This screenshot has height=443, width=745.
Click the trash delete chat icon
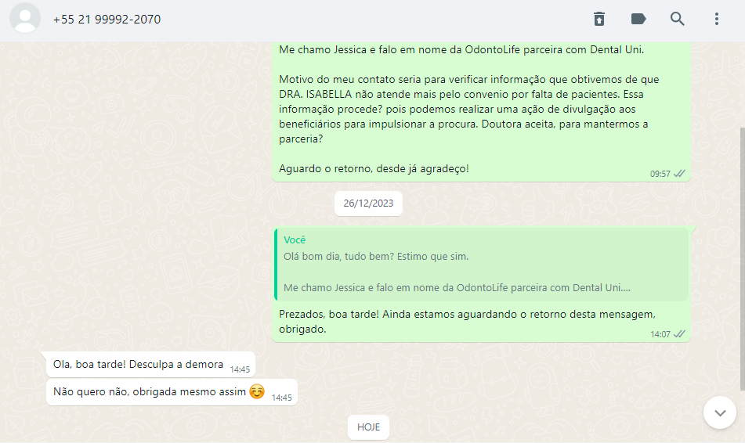coord(599,19)
